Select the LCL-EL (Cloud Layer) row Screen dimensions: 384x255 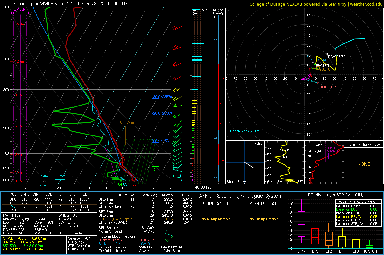click(x=145, y=219)
